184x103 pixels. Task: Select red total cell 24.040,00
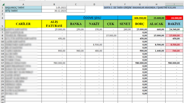point(174,18)
